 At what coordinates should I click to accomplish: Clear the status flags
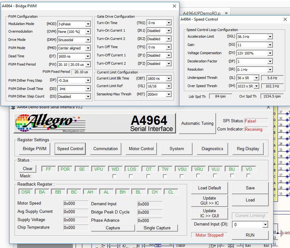(x=28, y=169)
